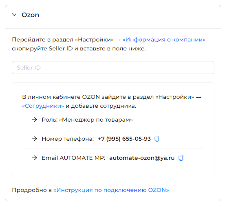Click the «Менеджер по товарам» role text

pyautogui.click(x=96, y=120)
